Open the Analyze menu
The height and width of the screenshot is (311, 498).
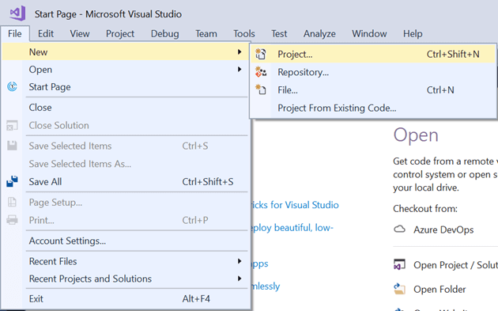coord(319,34)
